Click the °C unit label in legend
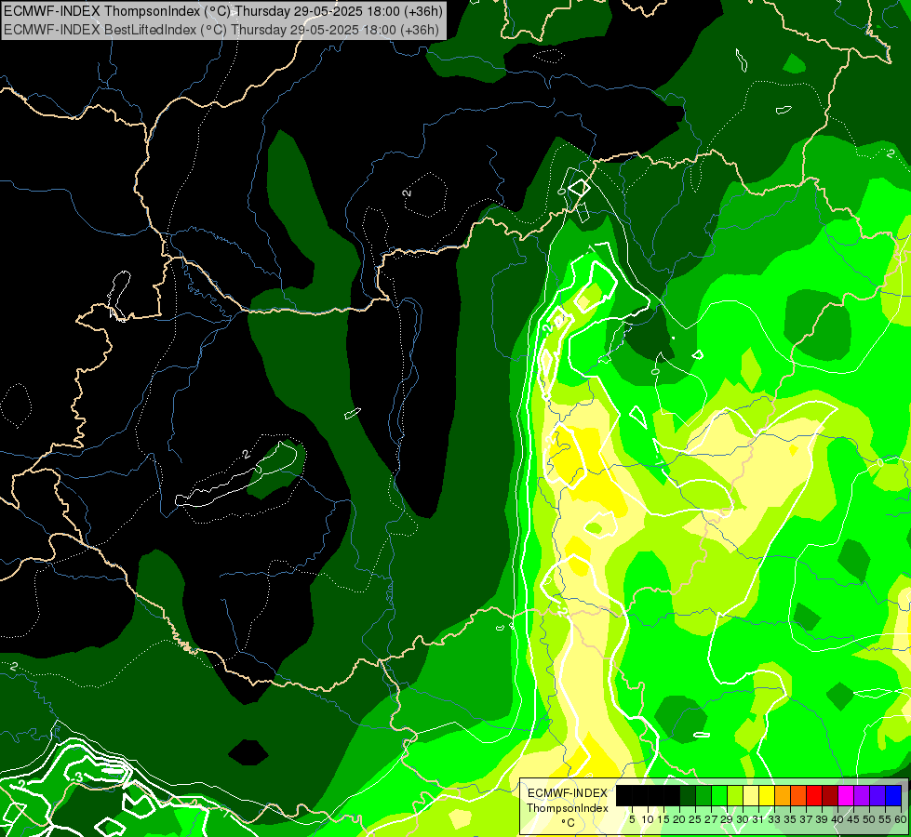The width and height of the screenshot is (911, 837). point(568,823)
